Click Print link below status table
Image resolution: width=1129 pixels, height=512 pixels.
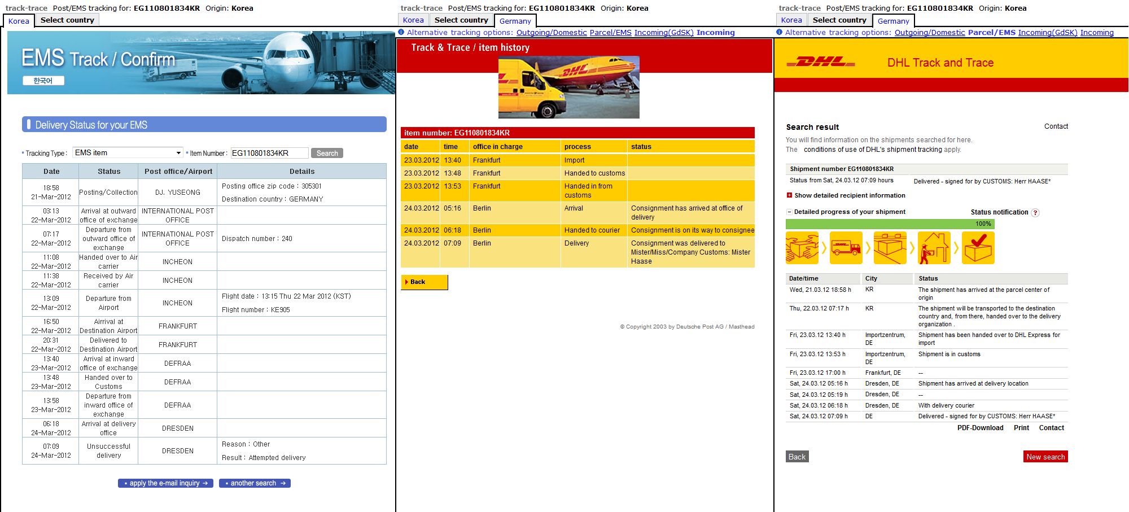[1021, 428]
